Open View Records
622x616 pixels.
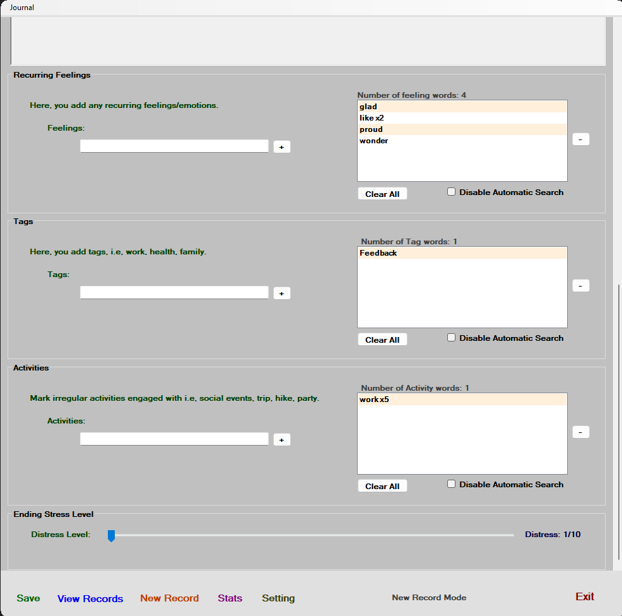[x=90, y=598]
